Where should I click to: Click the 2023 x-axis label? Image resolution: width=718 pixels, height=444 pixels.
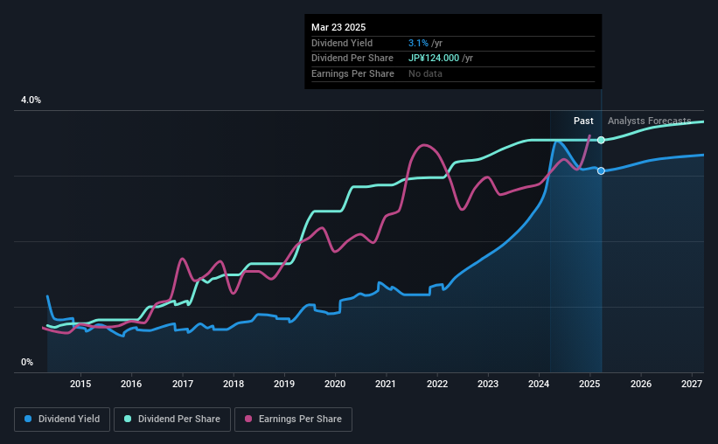click(488, 384)
